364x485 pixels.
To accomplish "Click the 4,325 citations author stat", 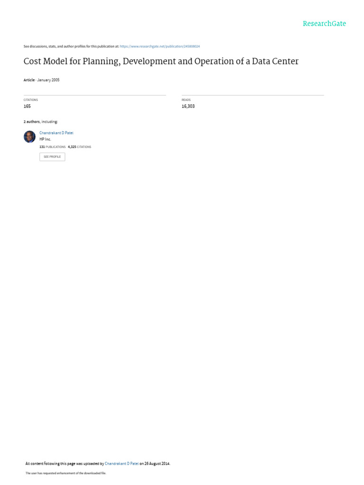I will point(80,147).
